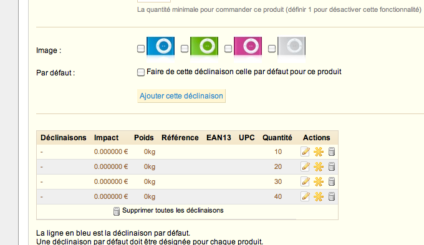Enable 'Faire de cette déclinaison celle par défaut'

(x=141, y=72)
